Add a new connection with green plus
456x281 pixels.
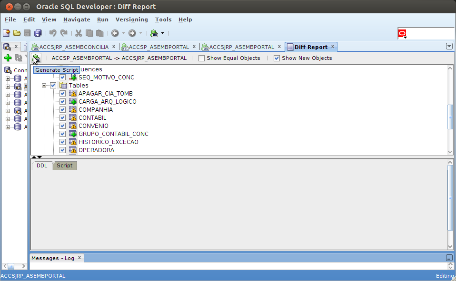point(8,58)
